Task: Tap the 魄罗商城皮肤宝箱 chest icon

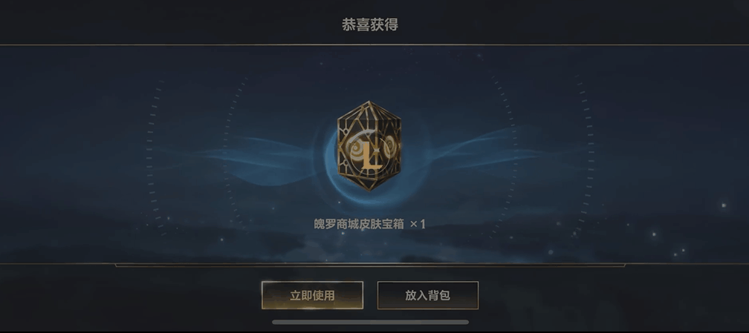Action: tap(369, 145)
